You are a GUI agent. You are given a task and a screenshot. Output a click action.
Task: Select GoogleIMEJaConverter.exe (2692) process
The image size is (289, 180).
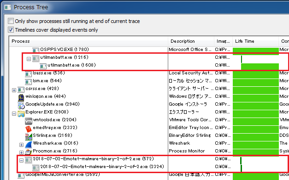(x=62, y=174)
